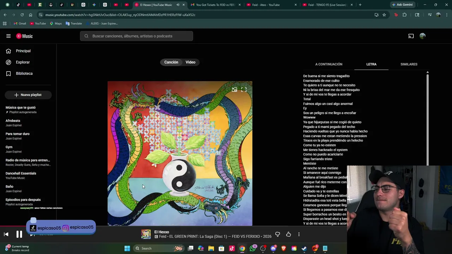
Task: Open the A CONTINUACIÓN tab
Action: [x=329, y=64]
